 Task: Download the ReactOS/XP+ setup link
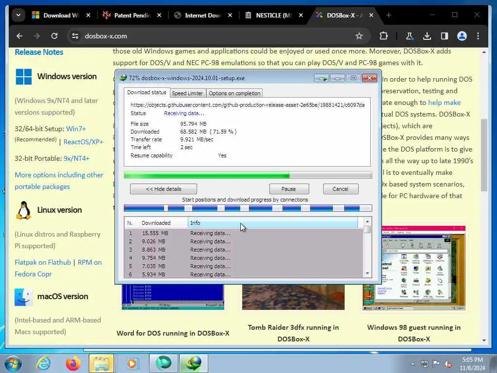pos(83,142)
